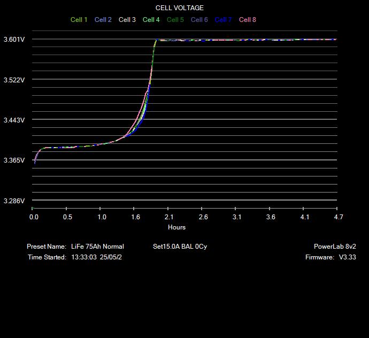Click the 3.443V y-axis label
Image resolution: width=369 pixels, height=338 pixels.
click(14, 120)
